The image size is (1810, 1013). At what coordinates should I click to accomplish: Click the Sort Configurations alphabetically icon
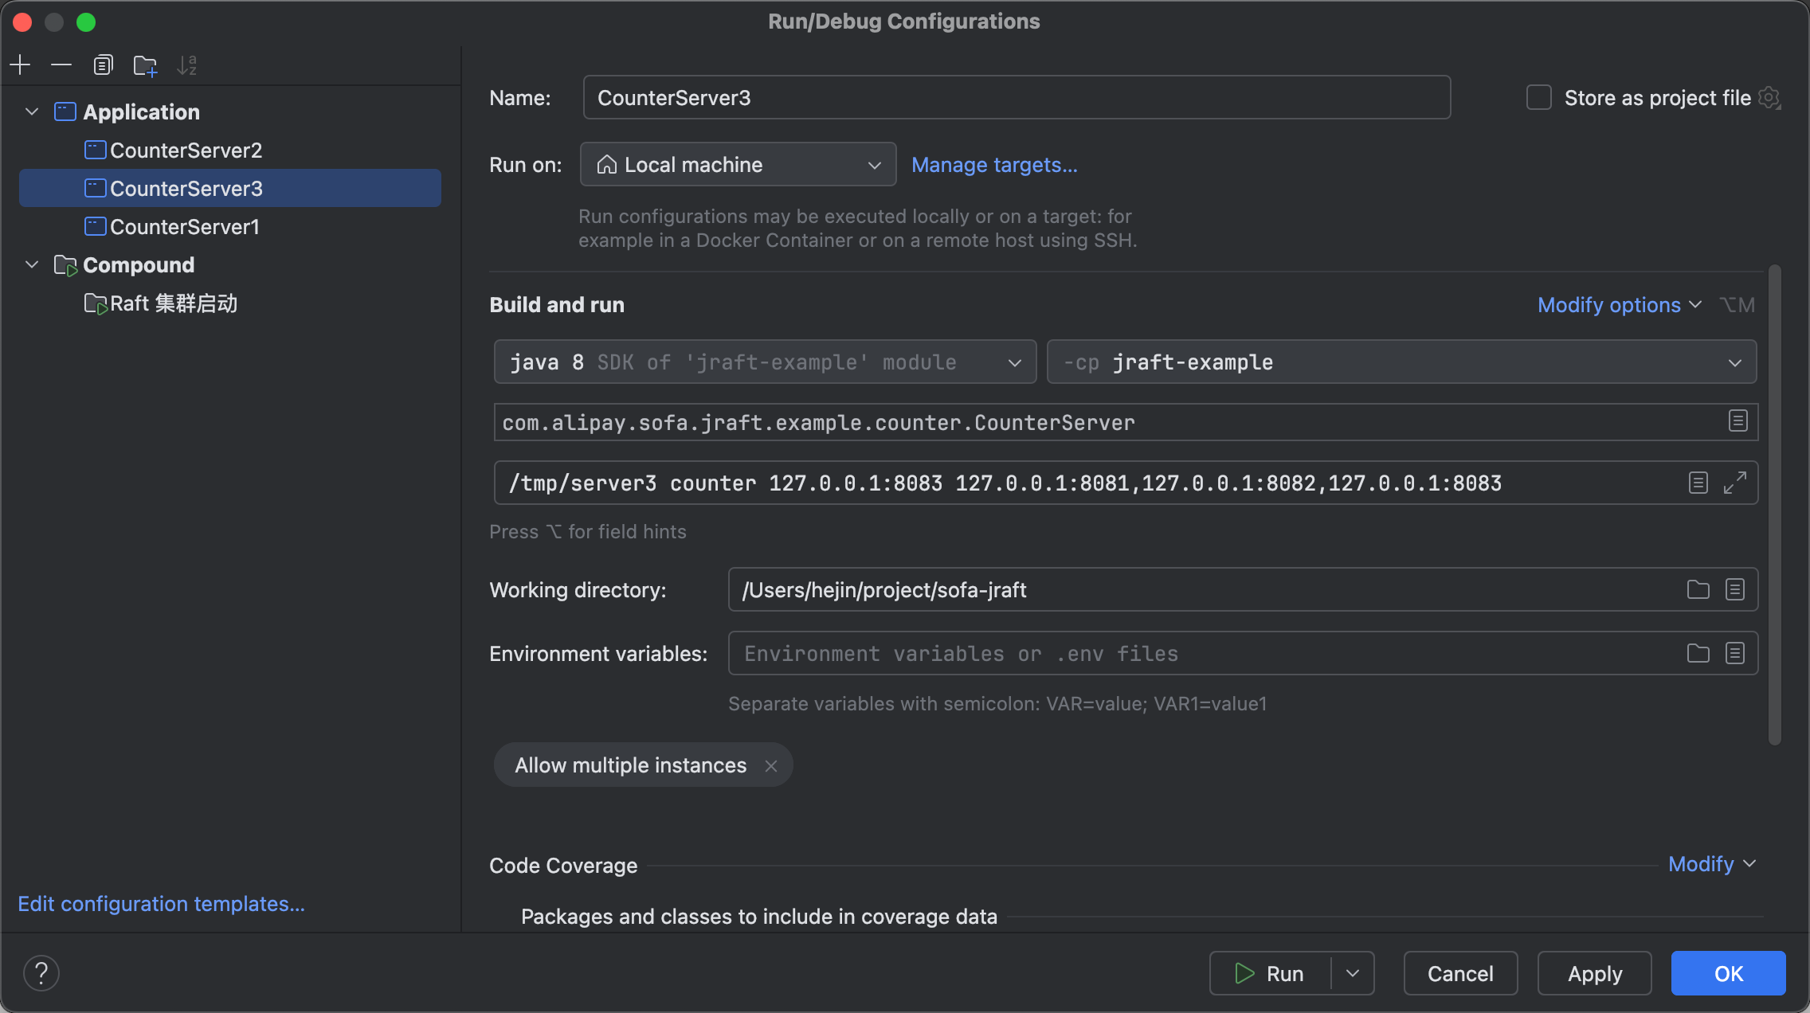(x=187, y=65)
